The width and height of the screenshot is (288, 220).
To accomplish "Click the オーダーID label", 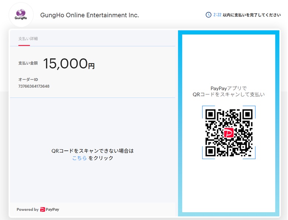I will click(28, 80).
